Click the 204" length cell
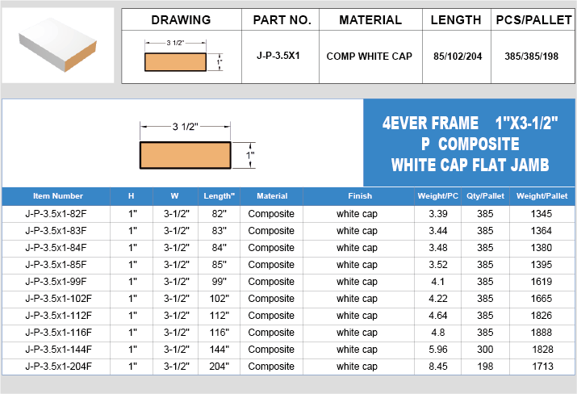 (x=219, y=367)
